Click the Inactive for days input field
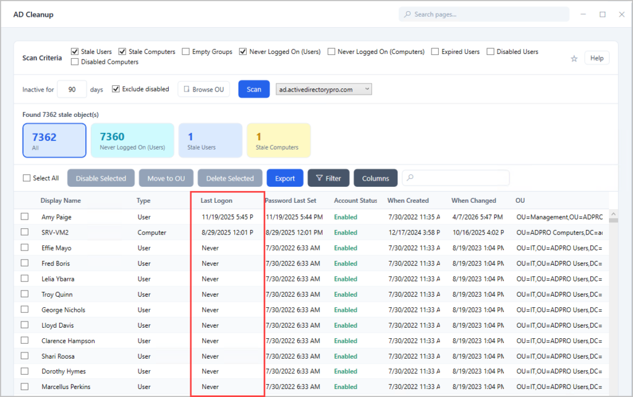The image size is (633, 397). [72, 89]
